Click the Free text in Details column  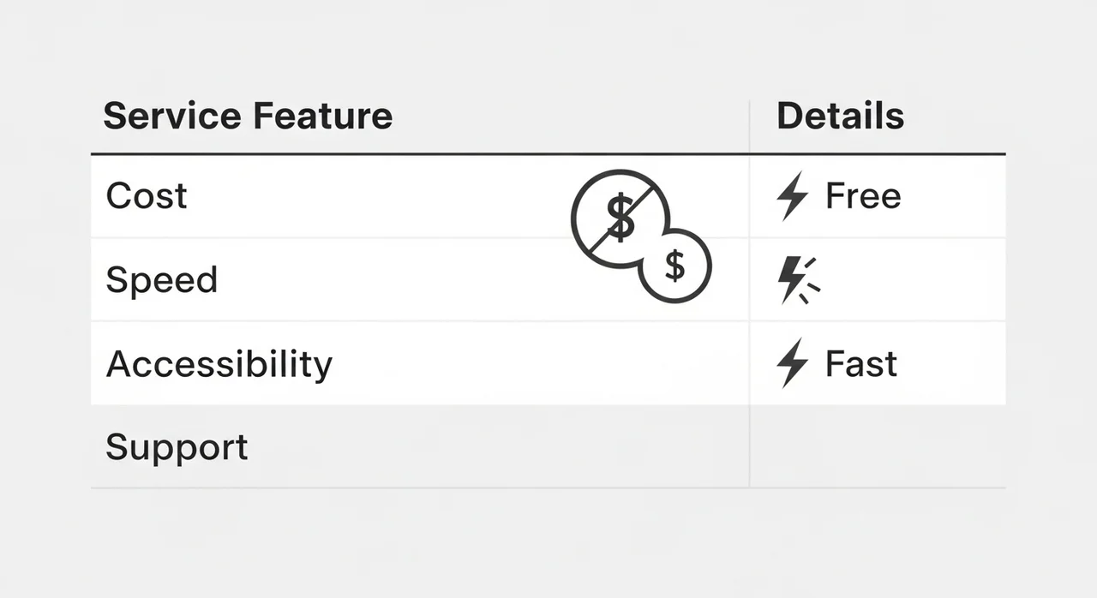click(x=863, y=196)
